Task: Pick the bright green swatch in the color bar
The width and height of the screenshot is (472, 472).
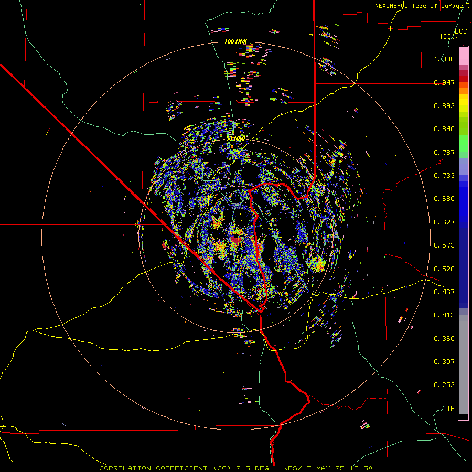Action: coord(463,143)
